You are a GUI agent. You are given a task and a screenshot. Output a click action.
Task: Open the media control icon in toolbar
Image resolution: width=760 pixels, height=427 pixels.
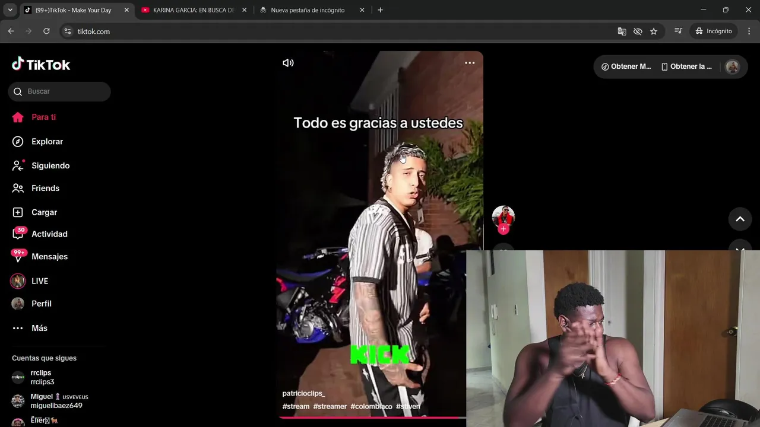[678, 31]
